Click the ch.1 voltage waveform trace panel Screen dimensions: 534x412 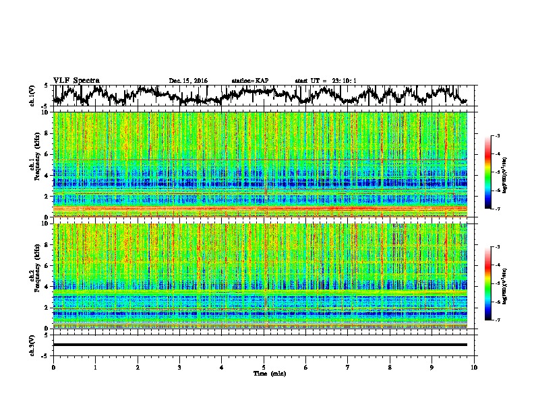coord(265,96)
